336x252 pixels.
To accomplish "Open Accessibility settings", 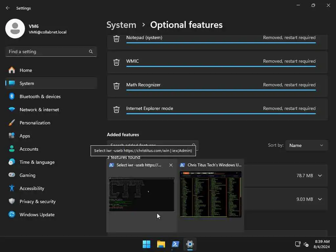I will click(51, 188).
